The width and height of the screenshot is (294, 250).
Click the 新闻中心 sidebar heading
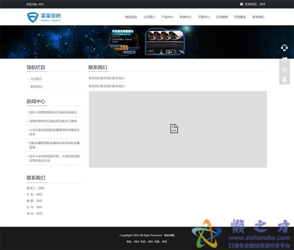36,101
